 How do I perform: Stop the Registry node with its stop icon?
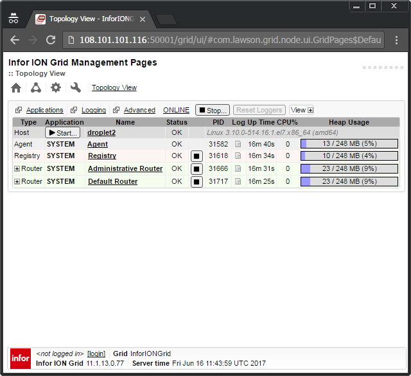coord(197,156)
